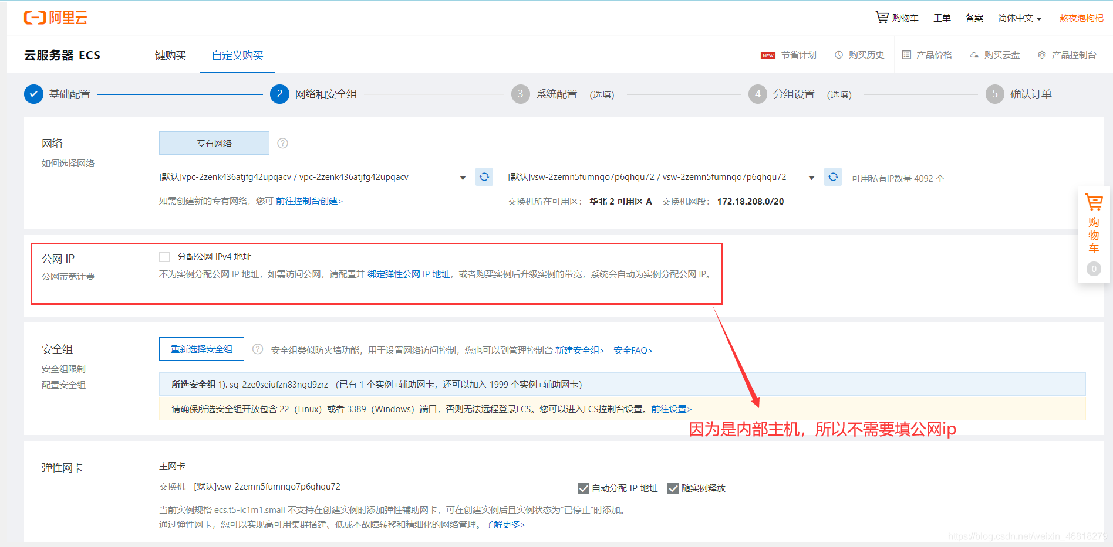
Task: Click step 2 circle 网络和安全组
Action: (x=279, y=94)
